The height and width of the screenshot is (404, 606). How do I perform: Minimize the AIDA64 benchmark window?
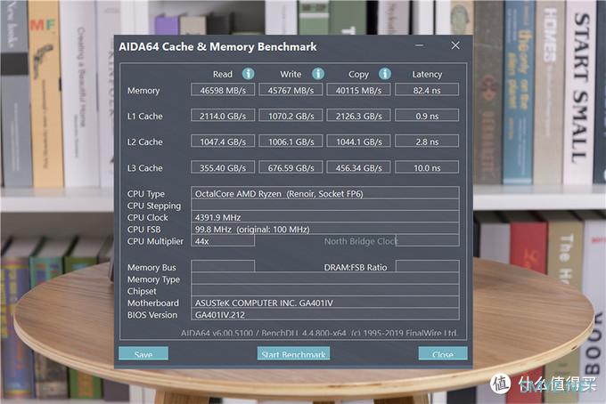click(420, 45)
